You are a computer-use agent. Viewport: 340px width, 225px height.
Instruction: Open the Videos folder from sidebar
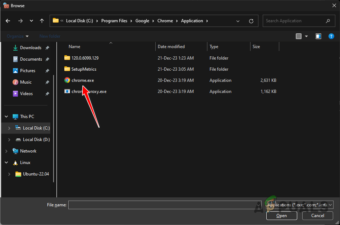click(x=27, y=93)
